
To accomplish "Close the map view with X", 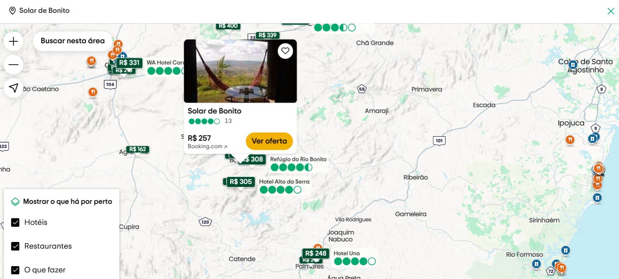I will 611,11.
